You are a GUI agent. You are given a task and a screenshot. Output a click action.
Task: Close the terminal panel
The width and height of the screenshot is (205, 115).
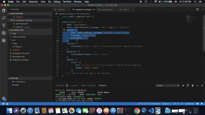202,86
